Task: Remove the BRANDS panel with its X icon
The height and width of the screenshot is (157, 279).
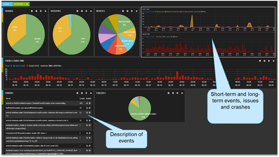Action: coord(45,11)
